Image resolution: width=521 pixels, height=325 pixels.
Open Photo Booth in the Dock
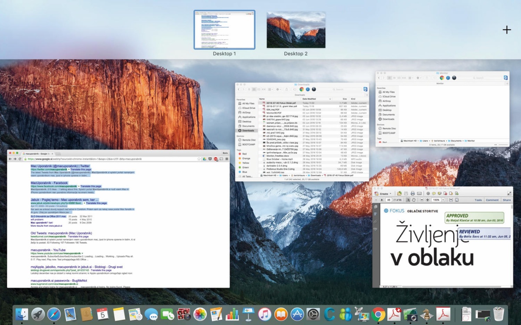tap(184, 314)
